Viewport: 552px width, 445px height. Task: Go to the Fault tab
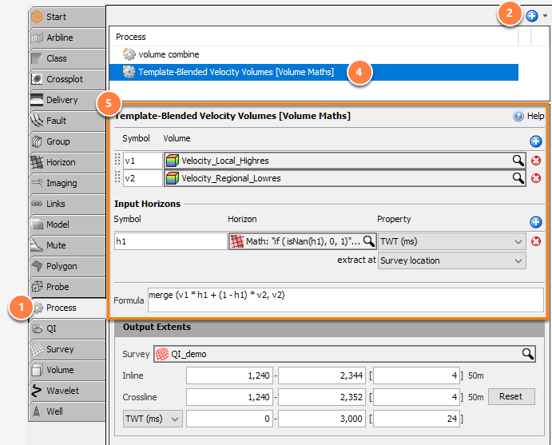[68, 121]
